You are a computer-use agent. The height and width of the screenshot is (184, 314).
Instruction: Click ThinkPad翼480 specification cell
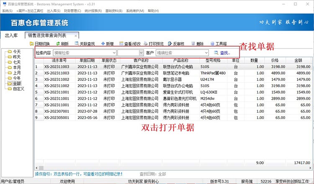[x=213, y=73]
